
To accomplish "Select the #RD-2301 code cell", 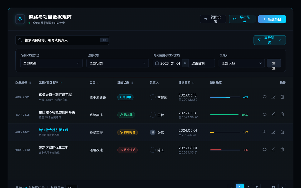I will tap(23, 97).
